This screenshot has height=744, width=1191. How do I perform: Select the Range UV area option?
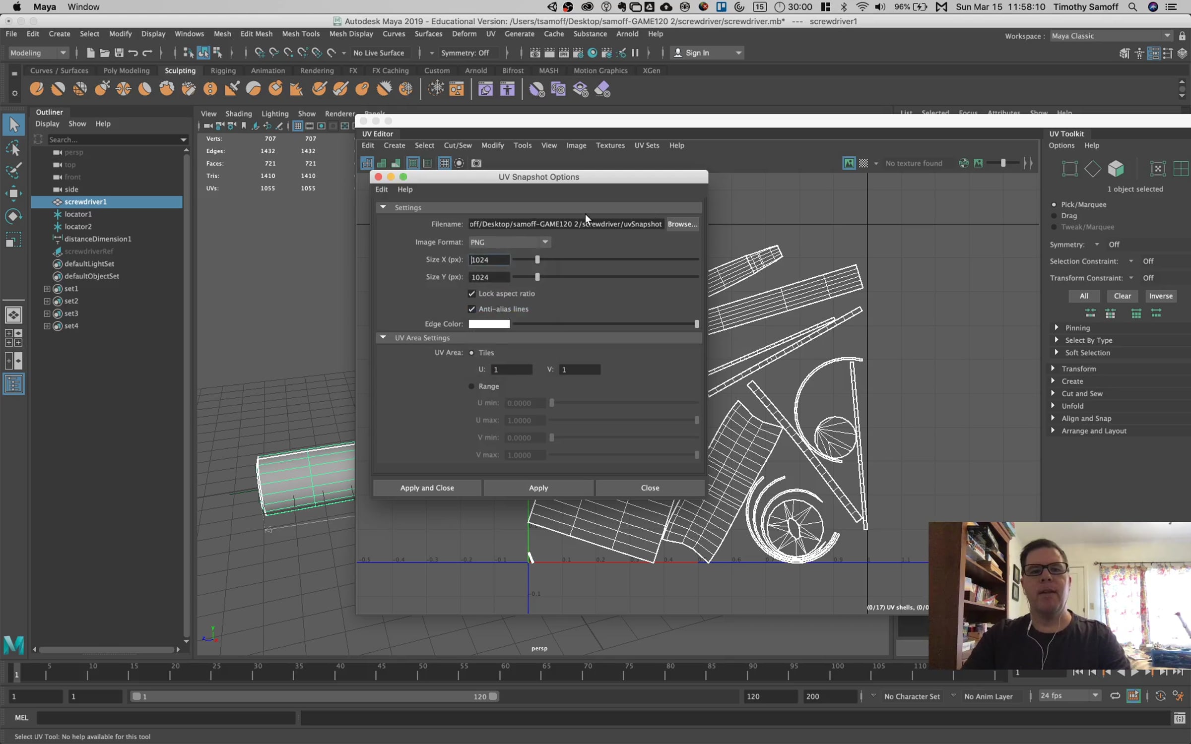471,386
